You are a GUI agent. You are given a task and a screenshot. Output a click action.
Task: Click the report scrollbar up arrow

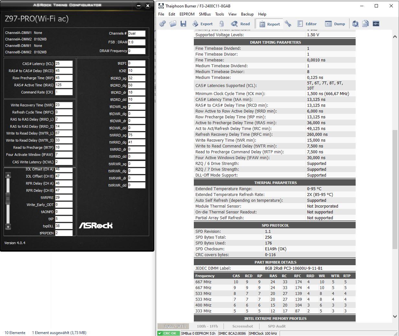pos(395,37)
